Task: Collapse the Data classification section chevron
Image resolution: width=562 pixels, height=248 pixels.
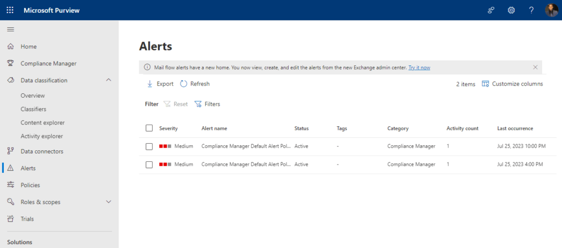Action: click(109, 80)
